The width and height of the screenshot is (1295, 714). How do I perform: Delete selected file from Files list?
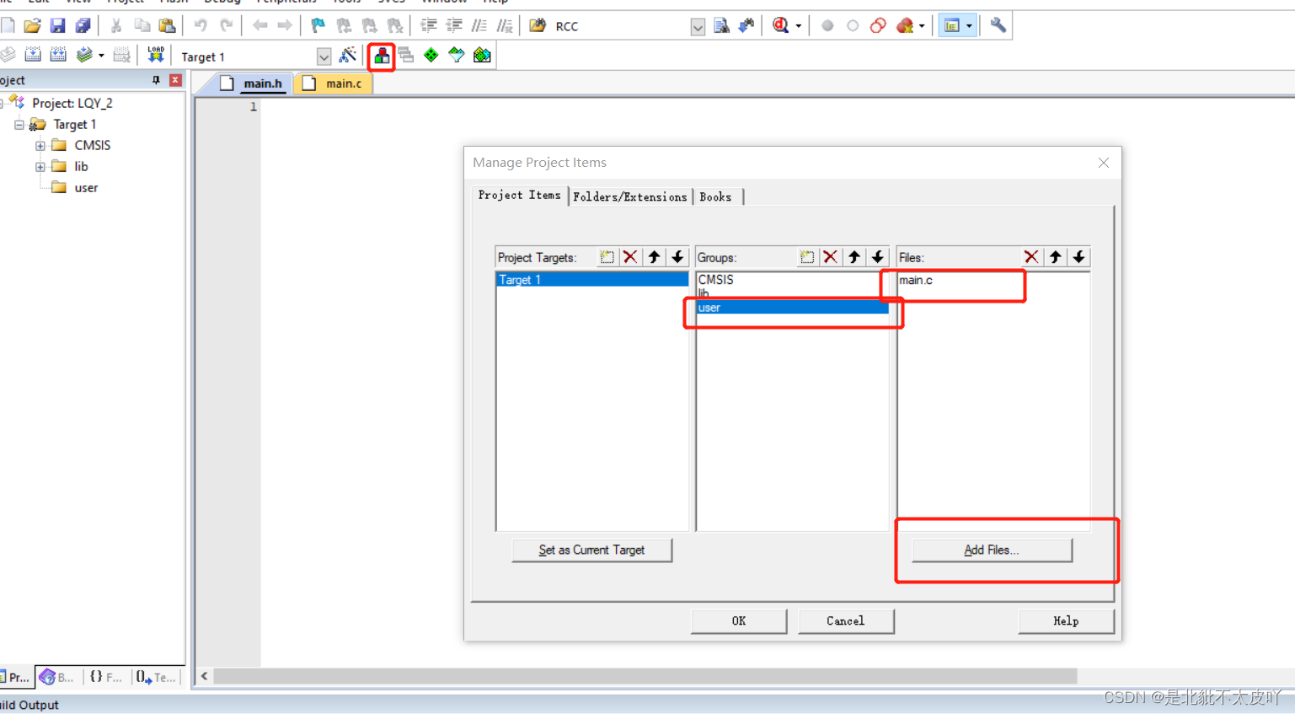click(x=1031, y=257)
